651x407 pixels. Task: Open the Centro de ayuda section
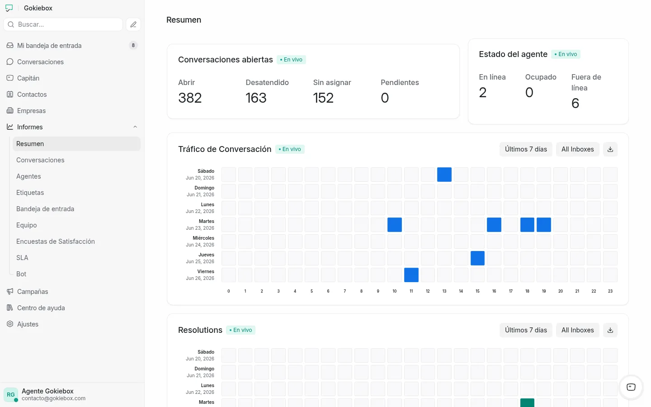coord(72,308)
